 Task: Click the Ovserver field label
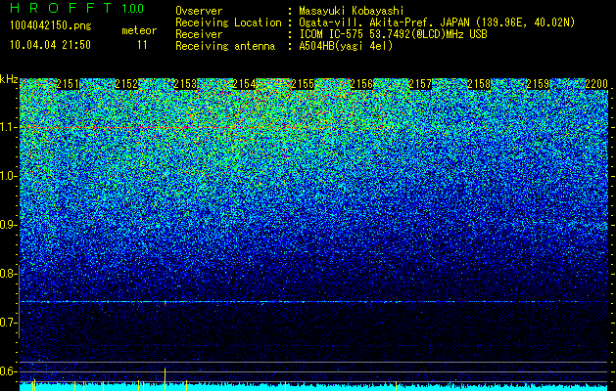(199, 11)
